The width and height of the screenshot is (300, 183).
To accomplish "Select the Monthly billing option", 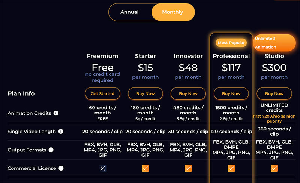I will click(173, 12).
